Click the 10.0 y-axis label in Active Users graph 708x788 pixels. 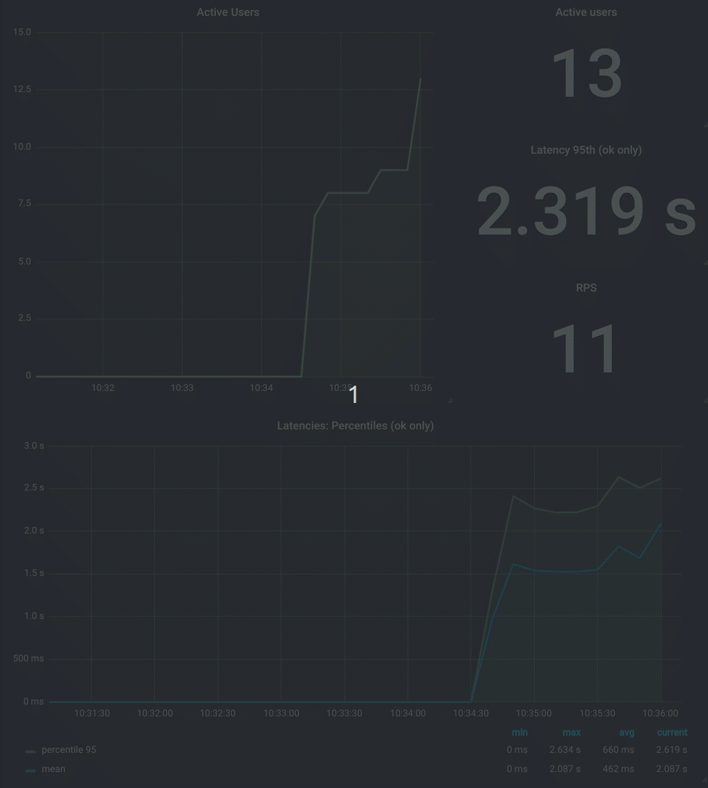point(22,146)
